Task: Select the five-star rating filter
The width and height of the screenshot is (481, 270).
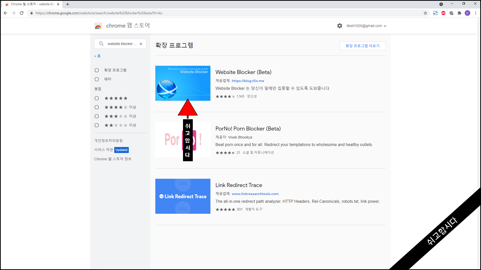Action: pyautogui.click(x=97, y=98)
